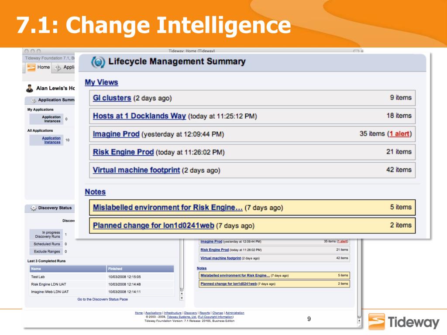Open small Mislabelled environment note in background
The image size is (447, 335).
point(235,276)
